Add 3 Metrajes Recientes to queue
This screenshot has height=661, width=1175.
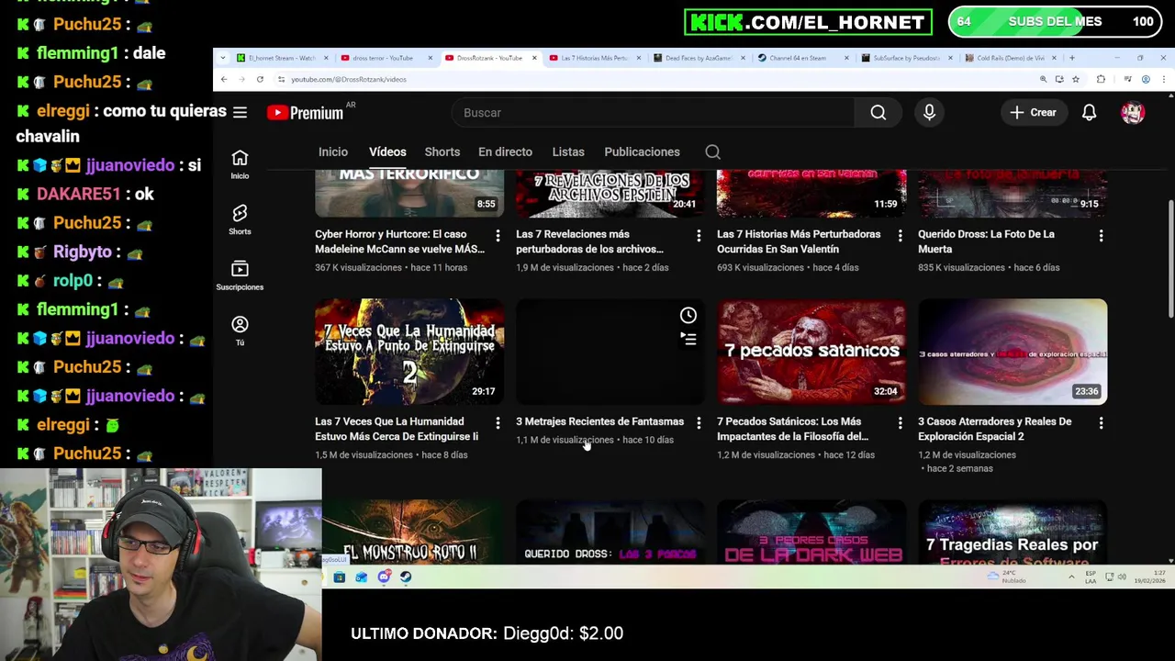[x=688, y=339]
